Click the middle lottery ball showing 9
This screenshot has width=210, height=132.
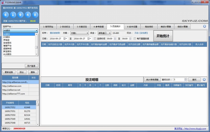20,15
